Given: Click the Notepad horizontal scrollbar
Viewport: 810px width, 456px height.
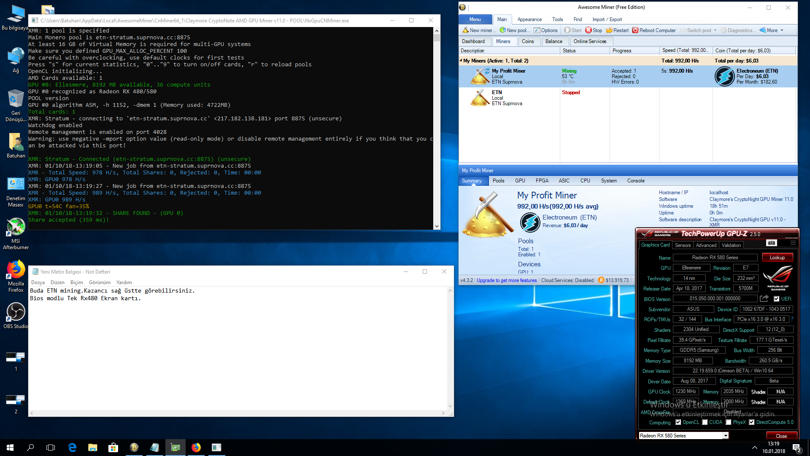Looking at the screenshot, I should click(x=238, y=413).
